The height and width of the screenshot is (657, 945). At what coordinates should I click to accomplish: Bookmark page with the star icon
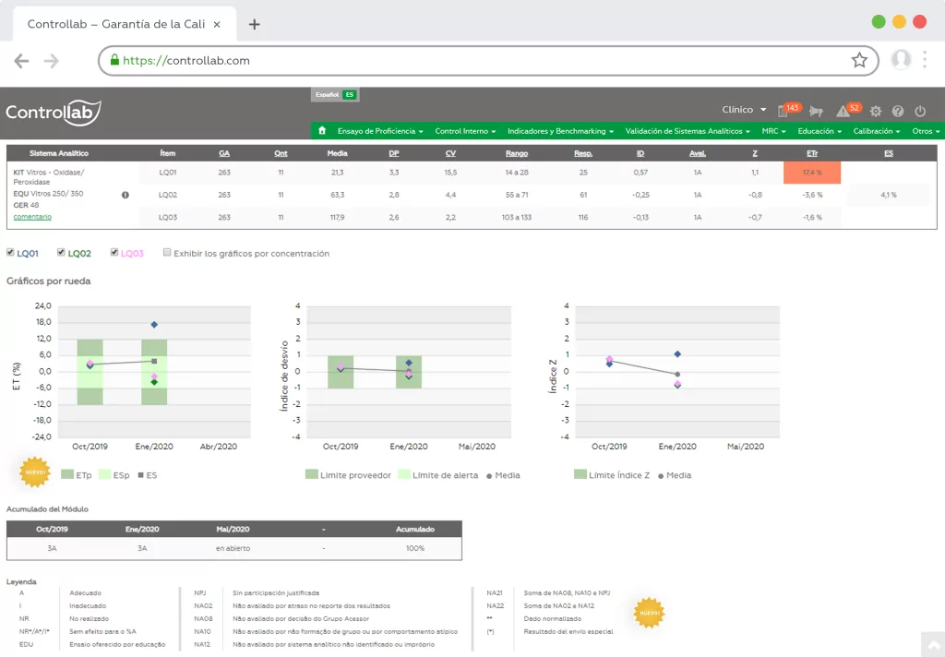[859, 61]
